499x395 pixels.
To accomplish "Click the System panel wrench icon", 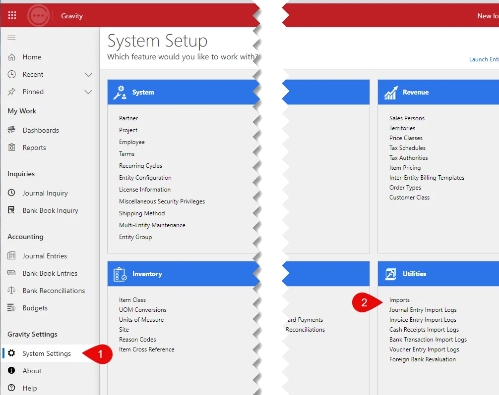I will pyautogui.click(x=120, y=93).
